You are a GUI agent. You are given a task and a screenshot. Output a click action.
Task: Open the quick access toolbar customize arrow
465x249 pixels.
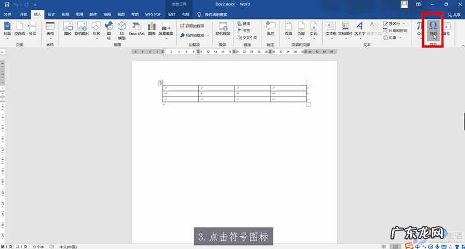(x=35, y=5)
